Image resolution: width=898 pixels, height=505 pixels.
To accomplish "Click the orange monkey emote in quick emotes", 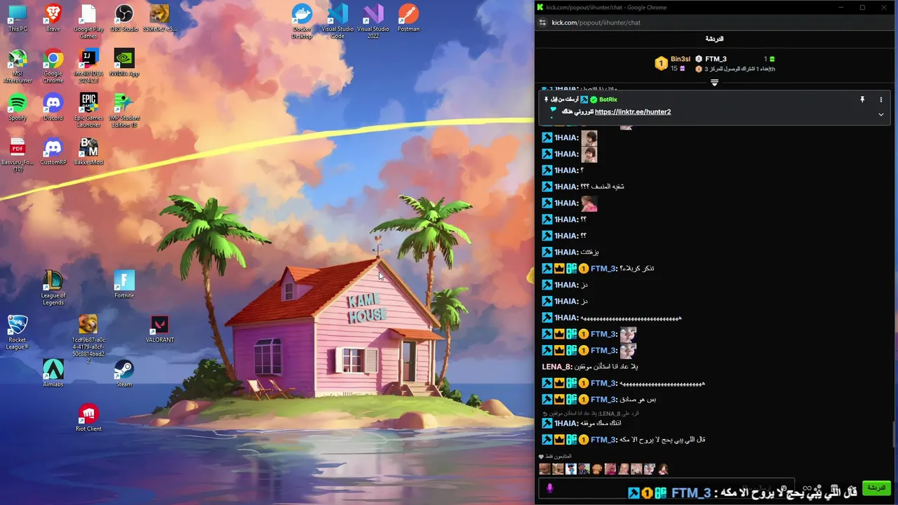I will [x=597, y=469].
